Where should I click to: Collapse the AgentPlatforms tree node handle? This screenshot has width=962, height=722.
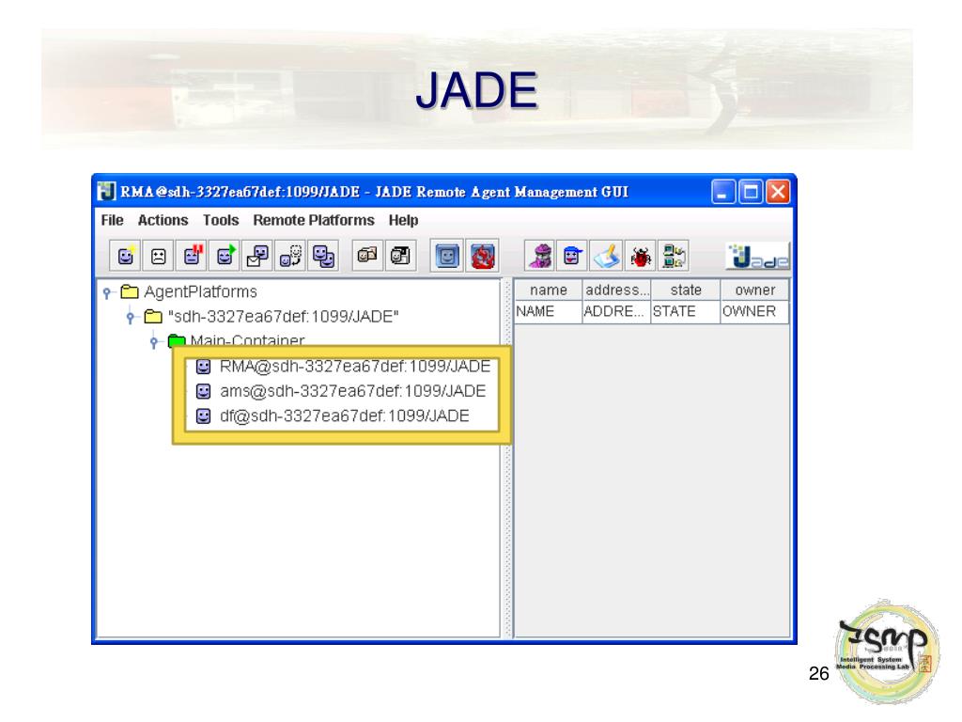point(107,293)
